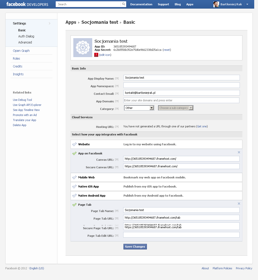The image size is (258, 280).
Task: Click Secure Canvas URL help [?] icon
Action: click(x=117, y=167)
